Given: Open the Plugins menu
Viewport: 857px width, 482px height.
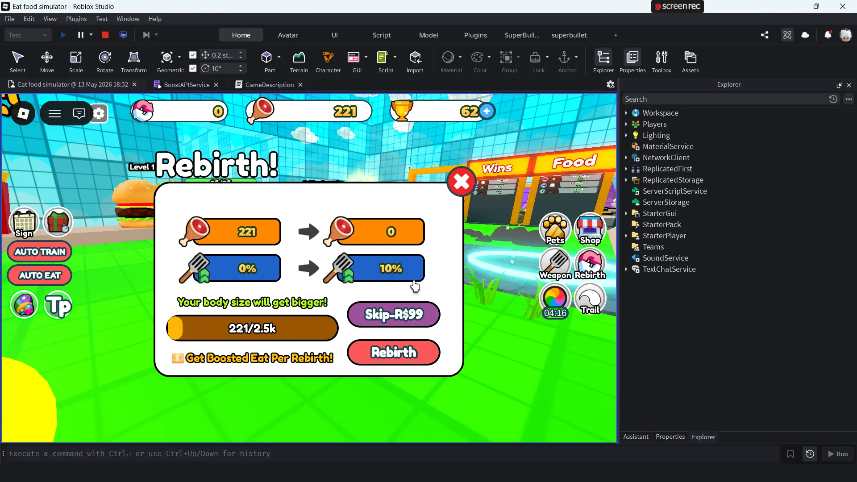Looking at the screenshot, I should 76,19.
